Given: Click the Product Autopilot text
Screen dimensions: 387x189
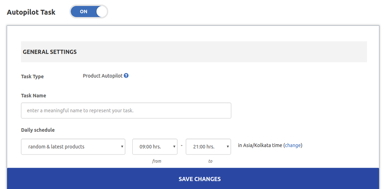Looking at the screenshot, I should point(103,76).
